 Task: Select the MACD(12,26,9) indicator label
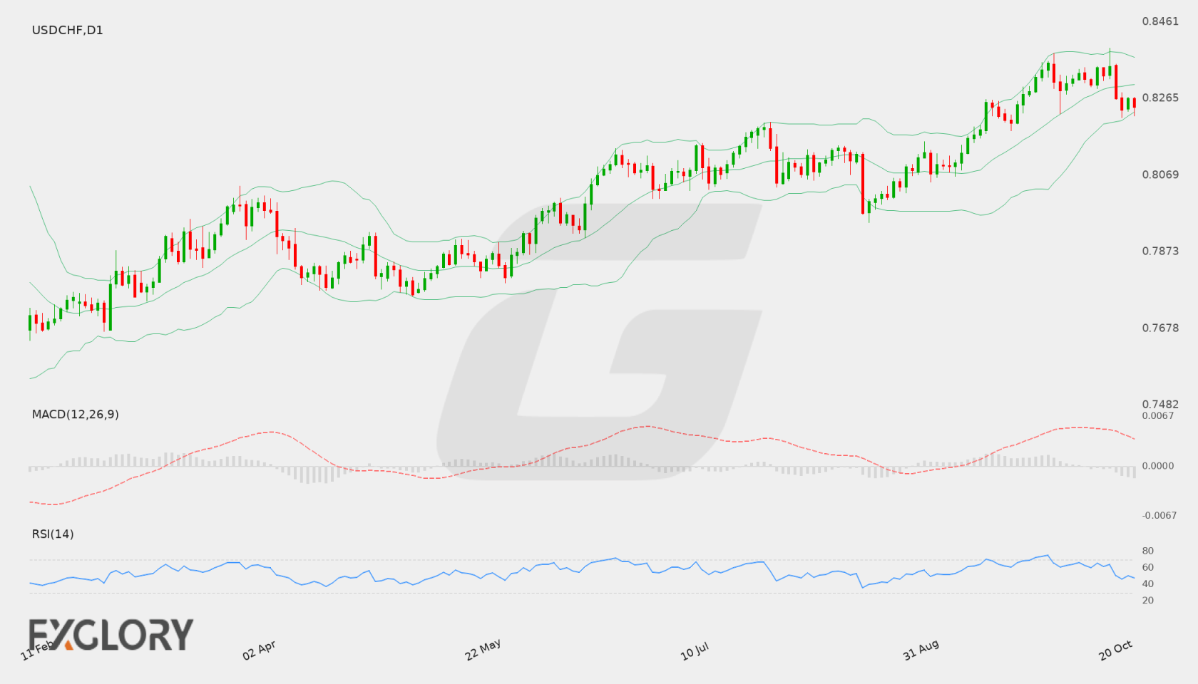coord(75,414)
